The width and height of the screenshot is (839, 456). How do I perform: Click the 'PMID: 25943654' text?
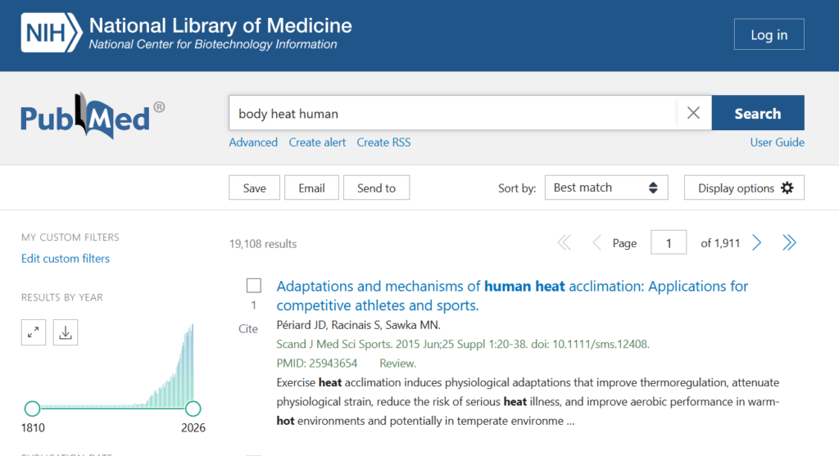pyautogui.click(x=317, y=363)
